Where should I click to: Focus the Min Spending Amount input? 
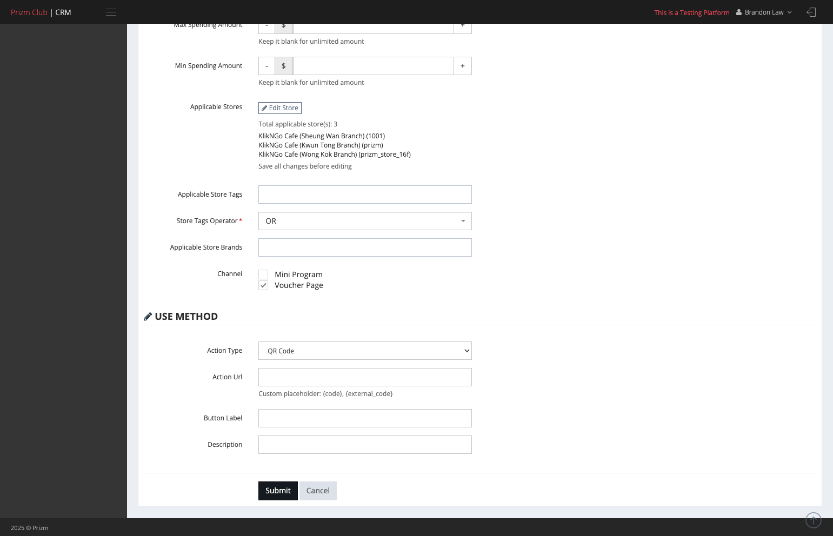(x=373, y=66)
